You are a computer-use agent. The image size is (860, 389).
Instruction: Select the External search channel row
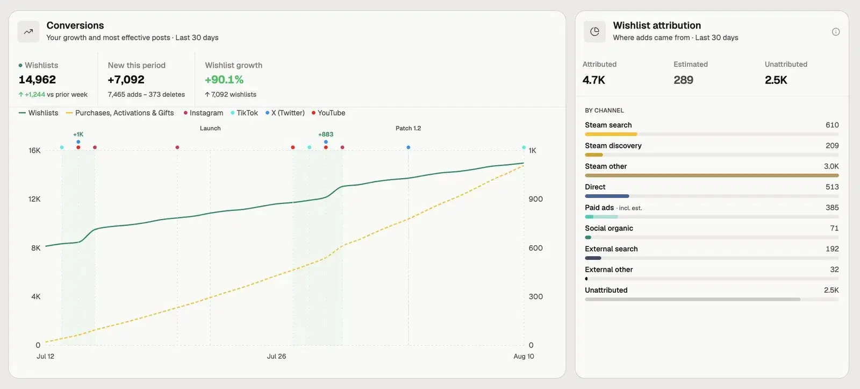pyautogui.click(x=712, y=253)
